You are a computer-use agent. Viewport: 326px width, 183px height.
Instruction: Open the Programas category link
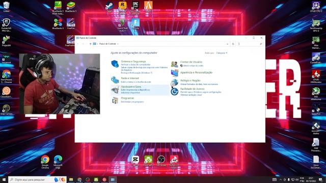[x=127, y=98]
